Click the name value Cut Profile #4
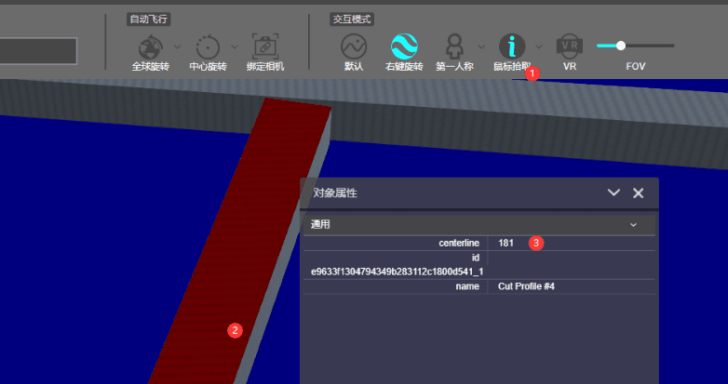This screenshot has height=384, width=728. 526,286
